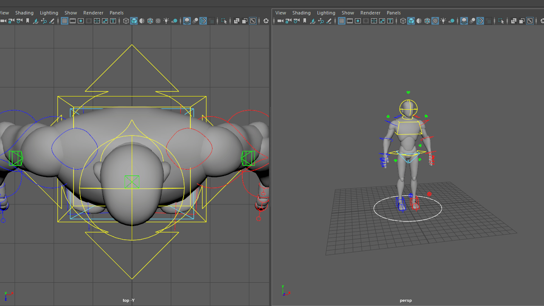Activate 2D Pan/Zoom in persp toolbar
Viewport: 544px width, 306px height.
coord(321,21)
